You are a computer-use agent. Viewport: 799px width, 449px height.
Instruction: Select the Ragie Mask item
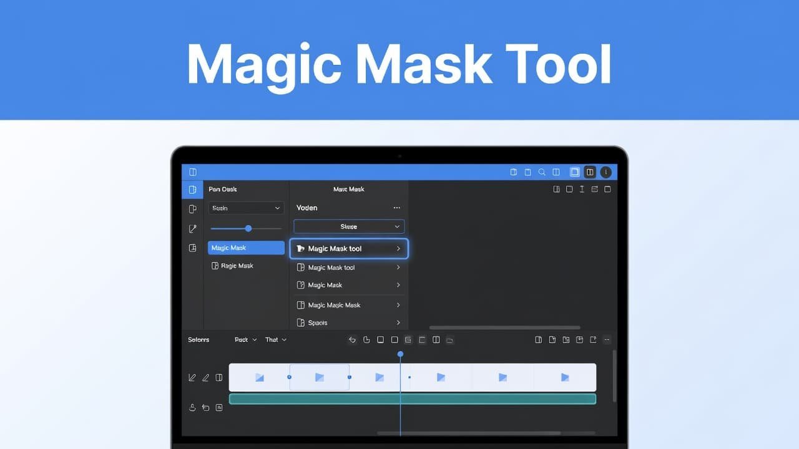237,266
